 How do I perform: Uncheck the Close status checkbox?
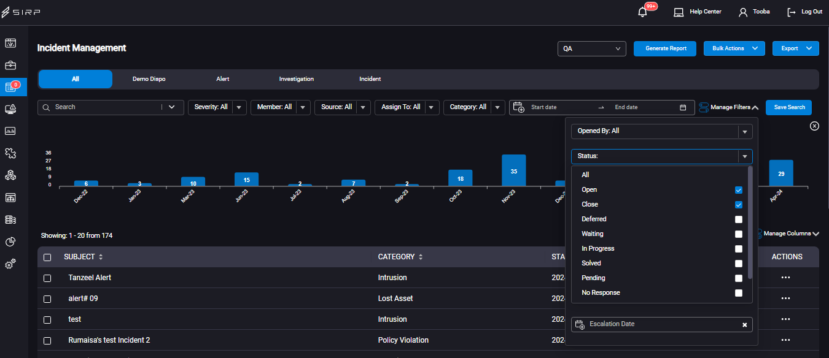pos(739,205)
